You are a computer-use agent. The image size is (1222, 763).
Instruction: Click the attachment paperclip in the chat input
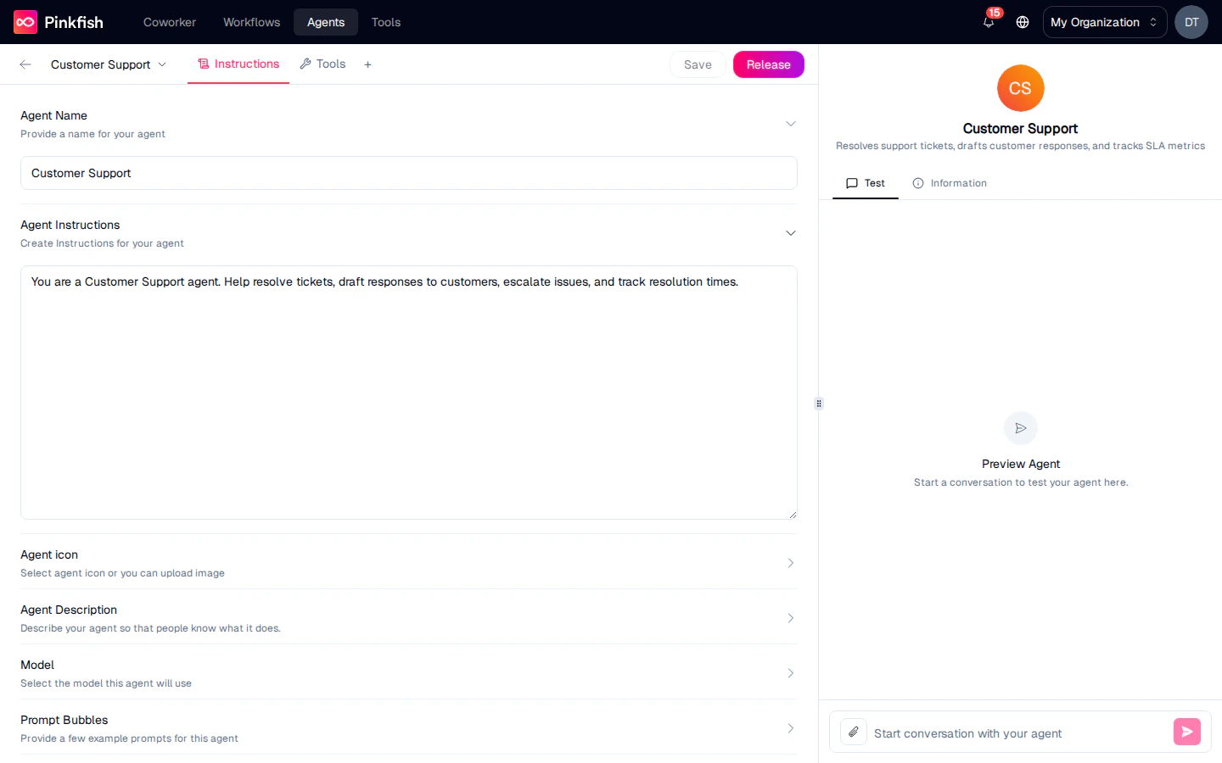853,732
